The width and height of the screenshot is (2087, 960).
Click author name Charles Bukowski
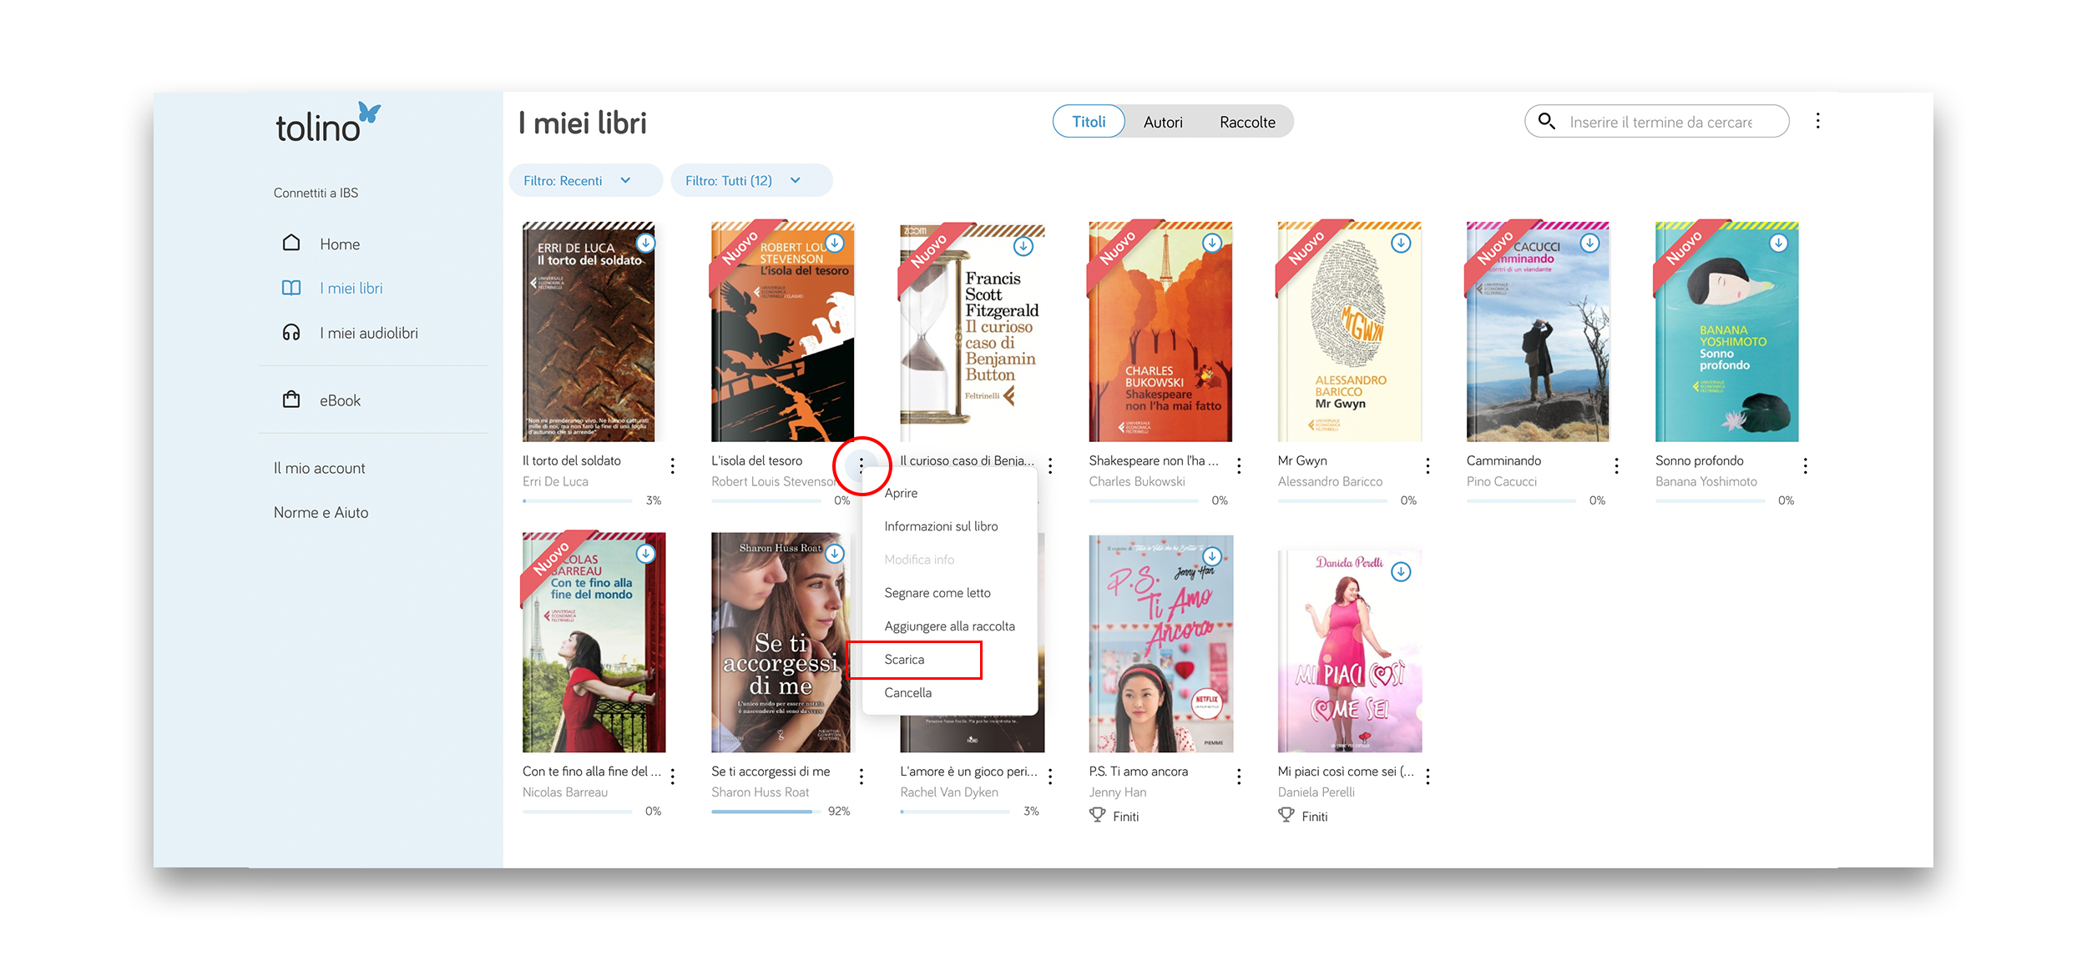[1137, 481]
